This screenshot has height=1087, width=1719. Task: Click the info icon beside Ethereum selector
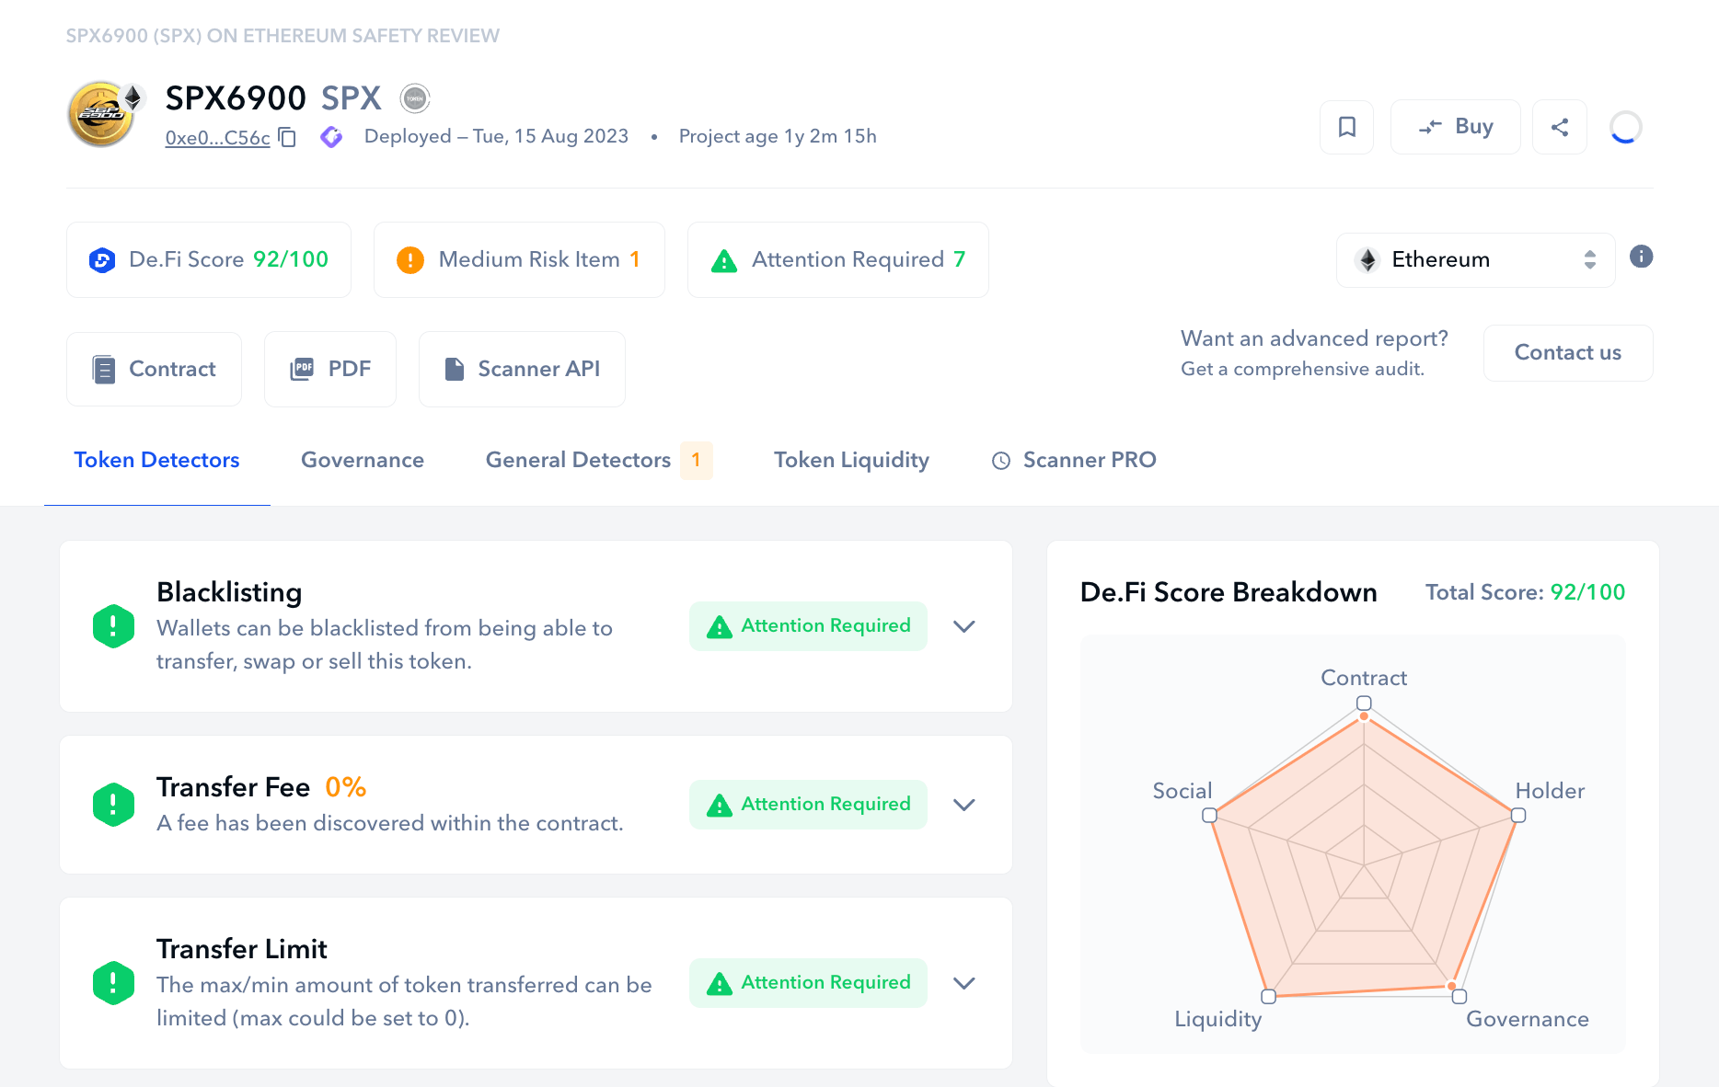(1641, 257)
